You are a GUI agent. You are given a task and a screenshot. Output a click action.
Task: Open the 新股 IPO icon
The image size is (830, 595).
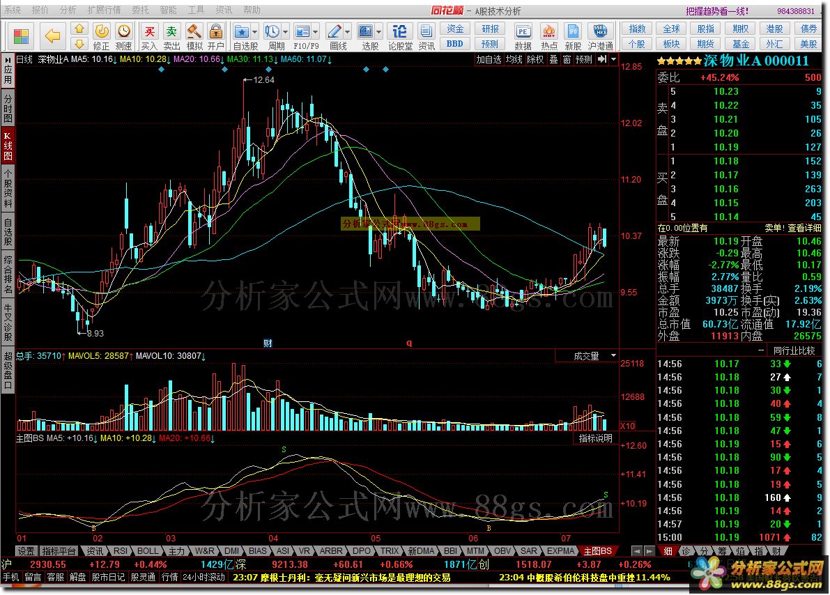(x=573, y=36)
